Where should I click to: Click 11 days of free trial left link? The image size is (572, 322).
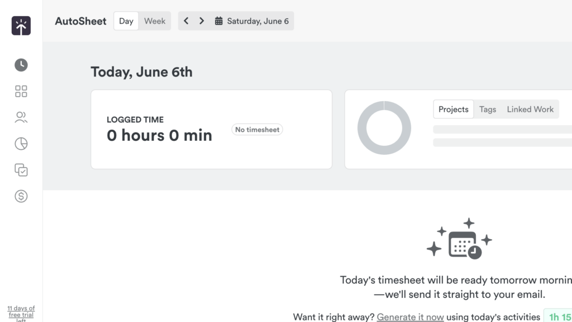point(21,314)
